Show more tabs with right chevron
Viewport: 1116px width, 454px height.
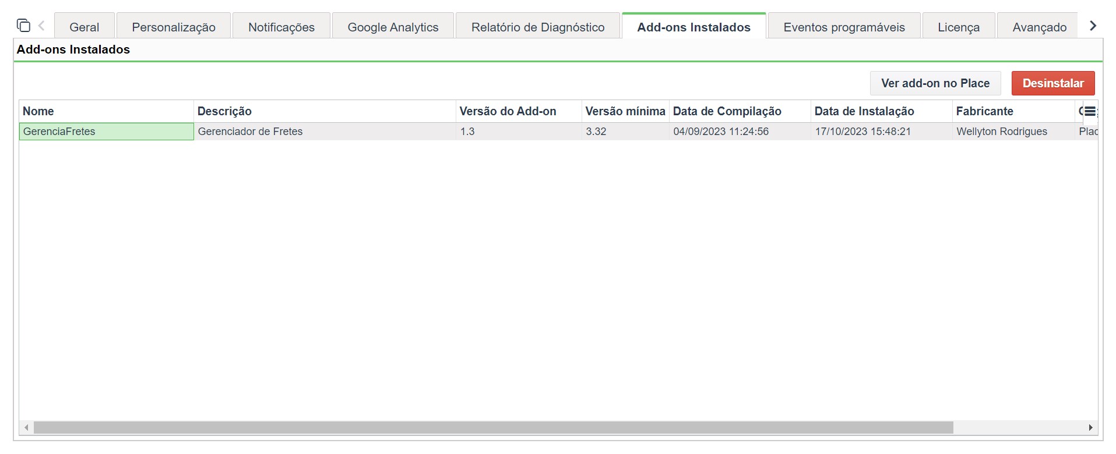[x=1093, y=26]
